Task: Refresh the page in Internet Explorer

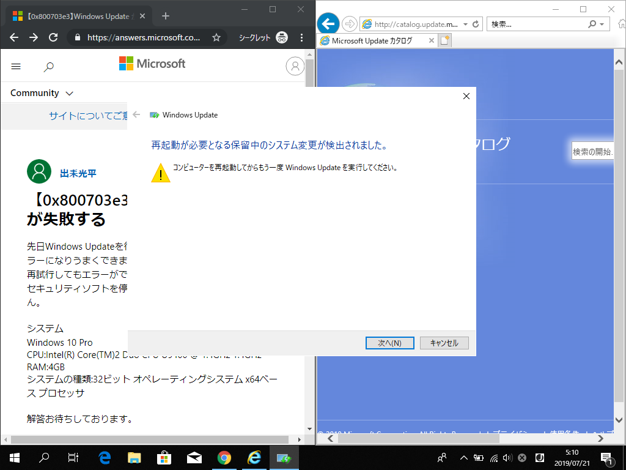Action: (476, 24)
